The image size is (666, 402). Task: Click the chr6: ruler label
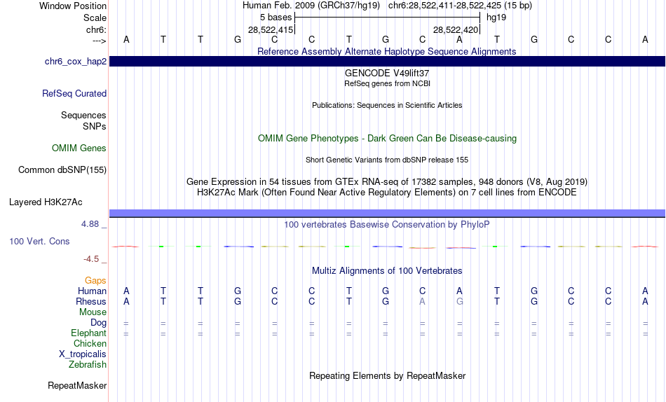click(97, 29)
